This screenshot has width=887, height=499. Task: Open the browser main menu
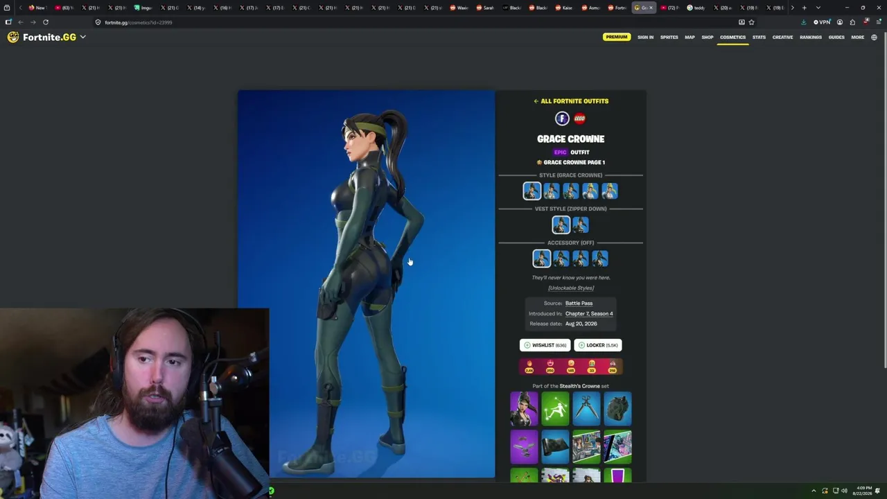click(878, 22)
